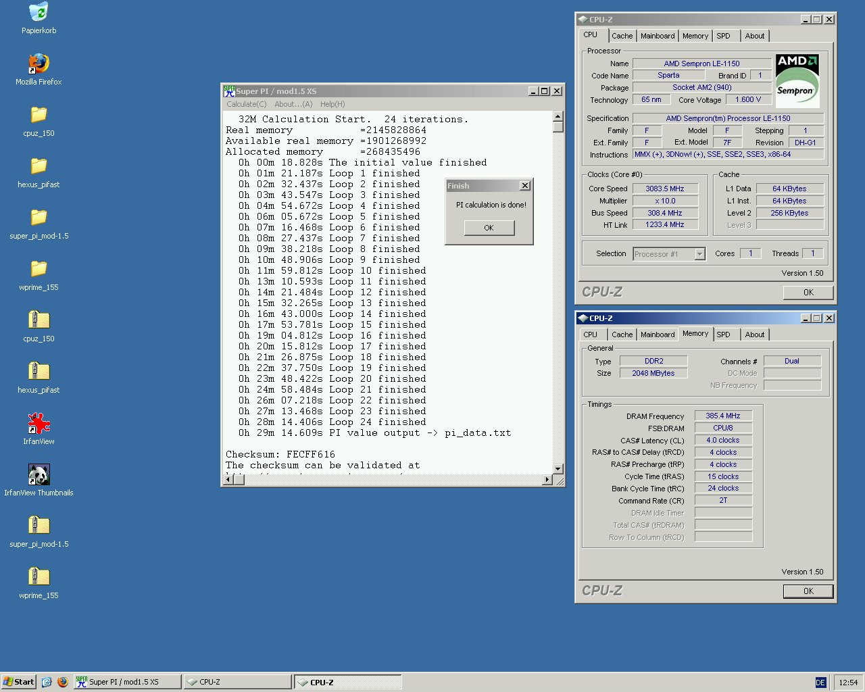Click Super PI horizontal scrollbar right arrow
The height and width of the screenshot is (692, 865).
click(547, 480)
